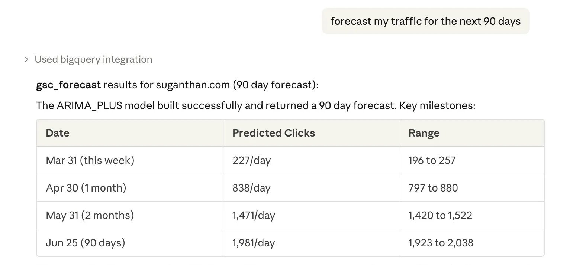This screenshot has height=265, width=586.
Task: Click the user message about forecasting traffic
Action: tap(425, 21)
